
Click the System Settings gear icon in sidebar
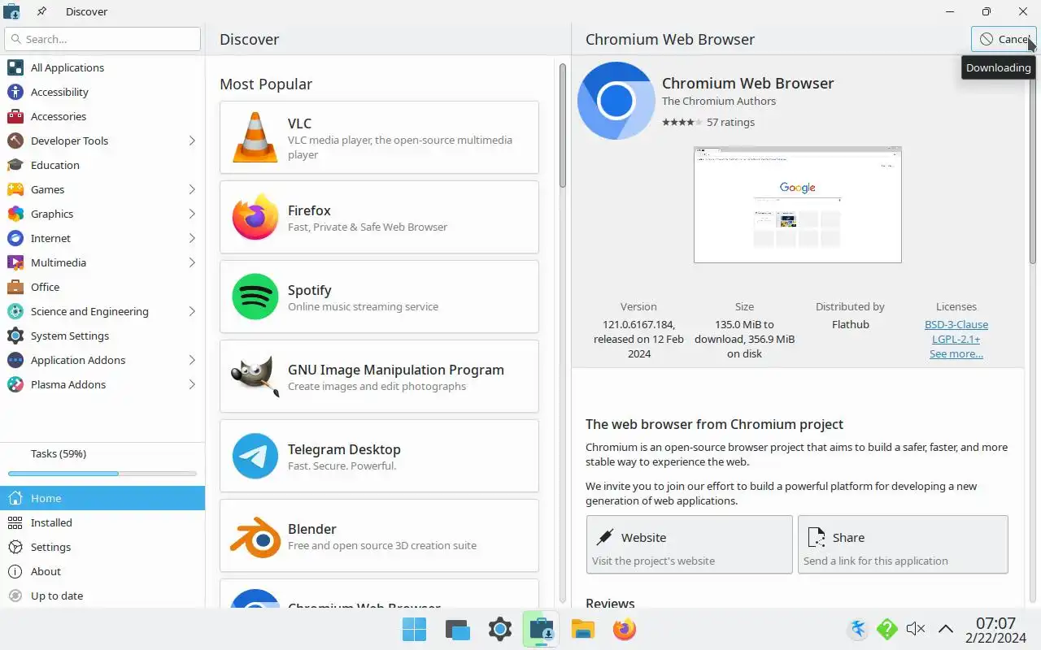(15, 336)
